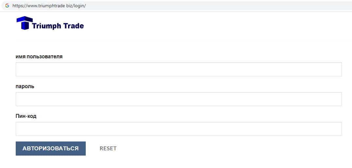Click into the пароль input field
The height and width of the screenshot is (168, 352).
(x=179, y=99)
